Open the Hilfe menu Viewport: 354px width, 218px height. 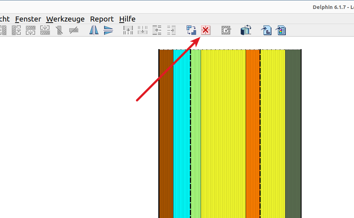(127, 19)
